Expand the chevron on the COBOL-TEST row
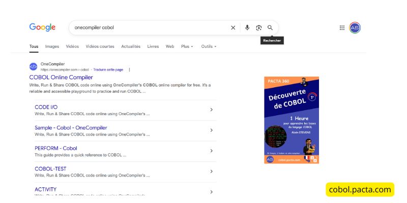Viewport: 407px width, 203px height. (x=211, y=171)
